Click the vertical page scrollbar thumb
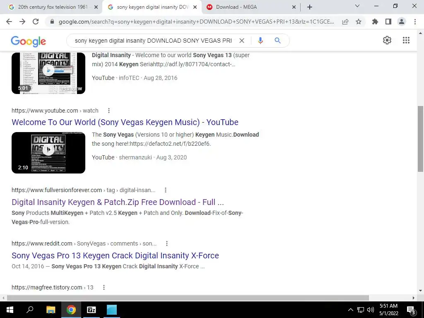This screenshot has height=318, width=424. click(x=420, y=139)
